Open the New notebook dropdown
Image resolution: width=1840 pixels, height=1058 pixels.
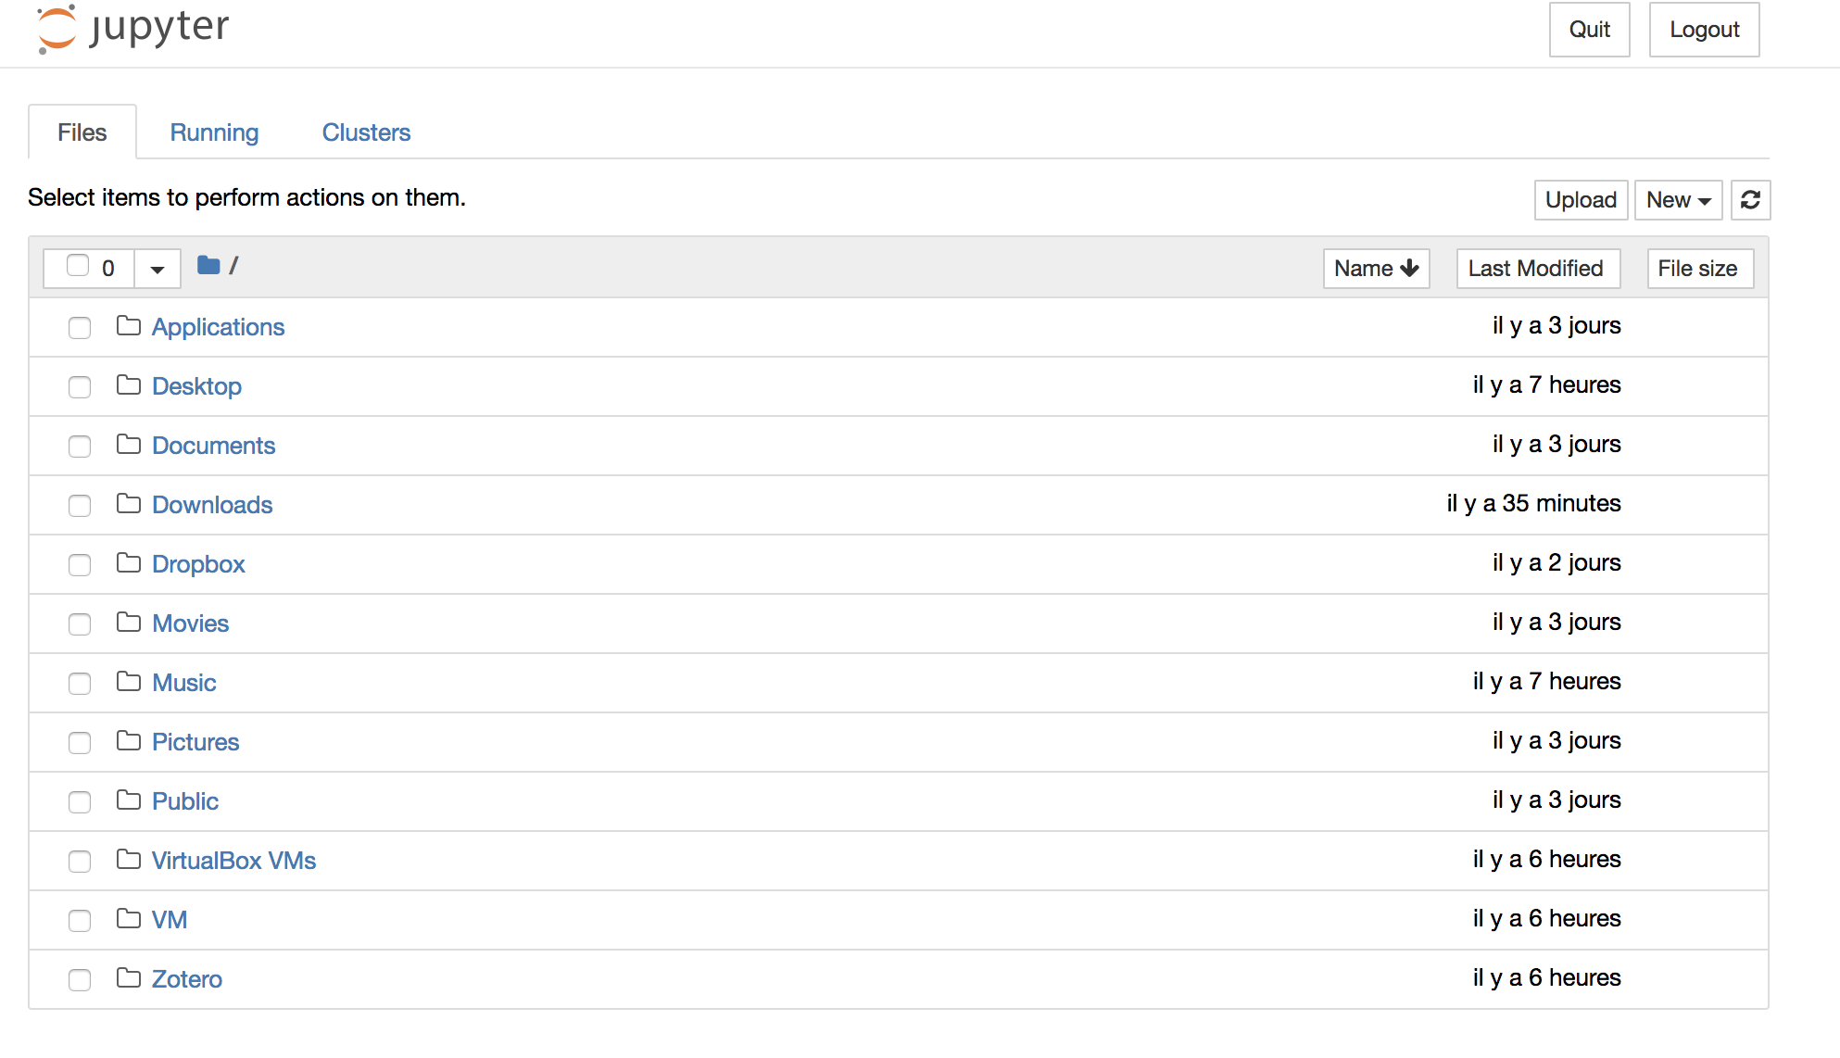click(x=1678, y=200)
